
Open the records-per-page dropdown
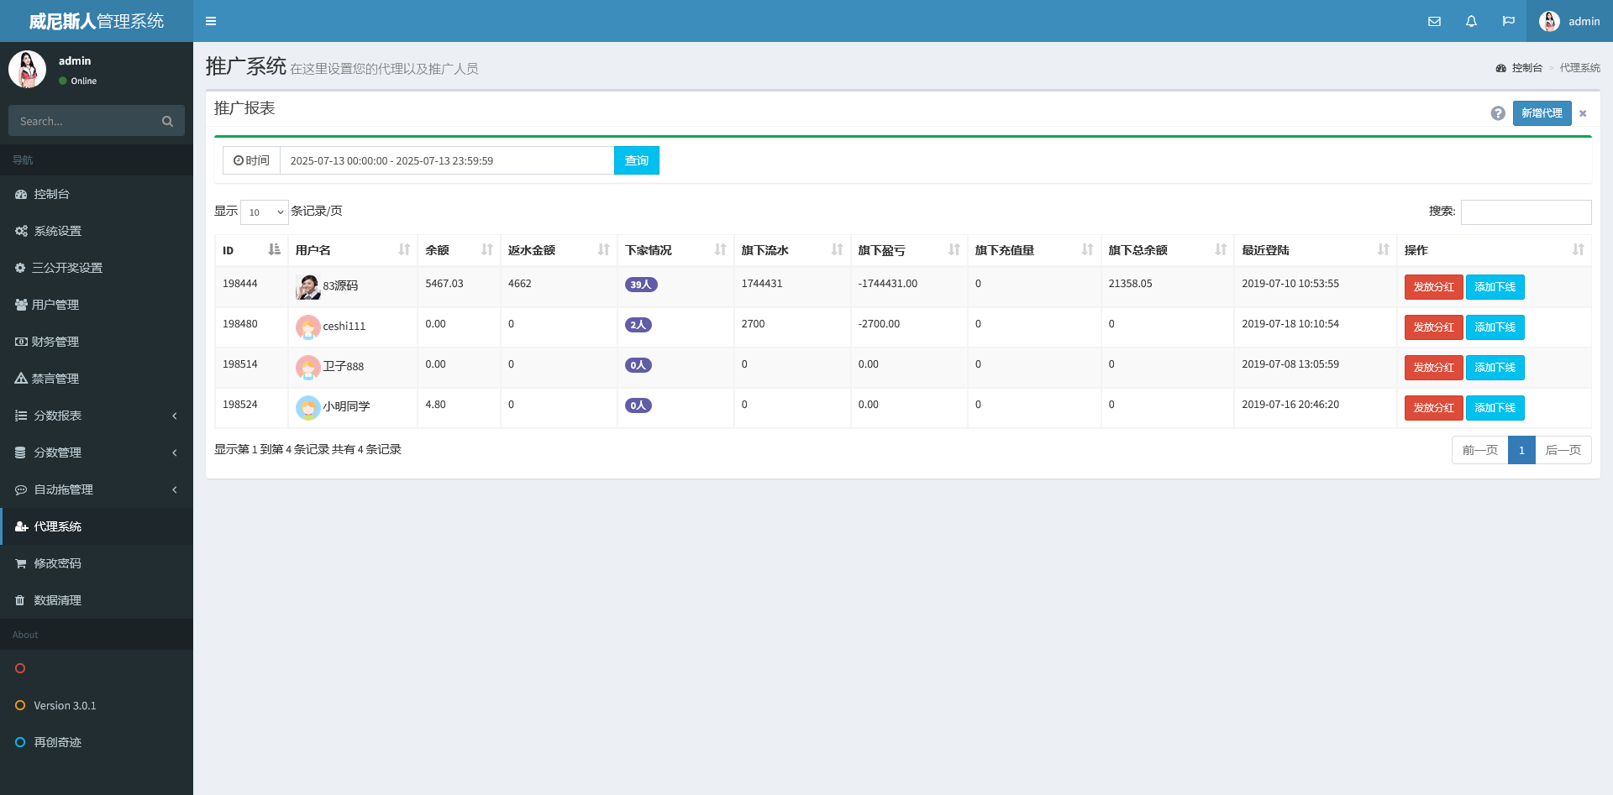coord(265,212)
